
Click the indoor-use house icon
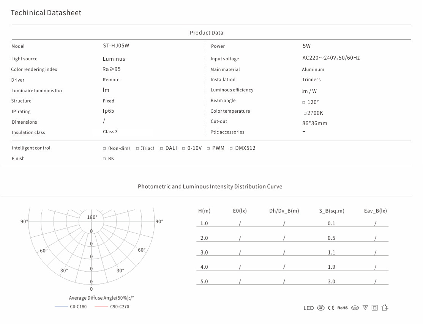point(385,308)
